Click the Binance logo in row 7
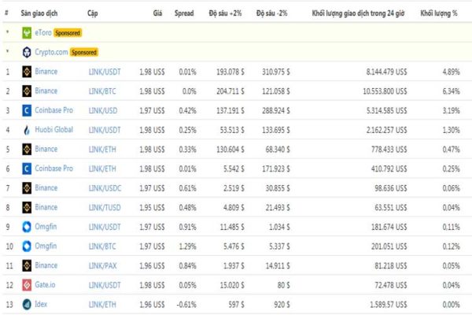The image size is (472, 315). [x=27, y=188]
